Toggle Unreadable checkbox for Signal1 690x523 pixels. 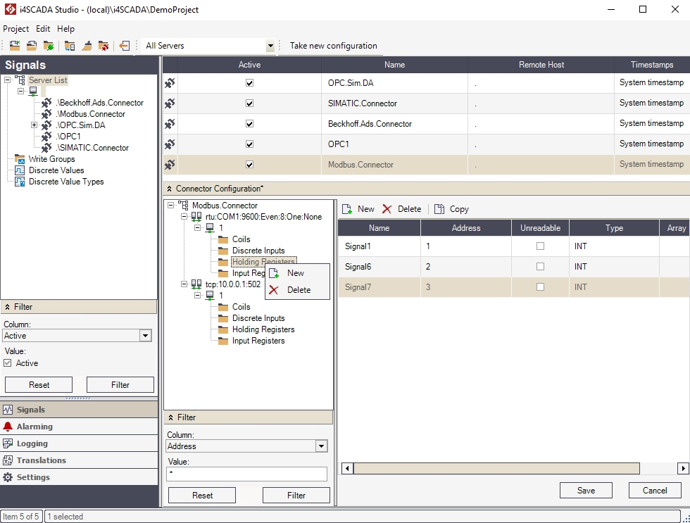(x=540, y=246)
